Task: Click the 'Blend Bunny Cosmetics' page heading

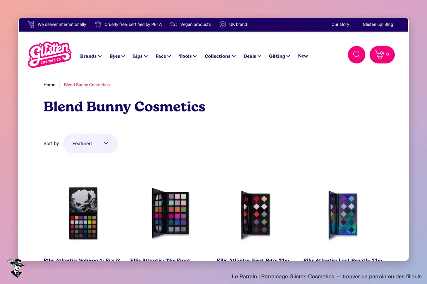Action: (x=125, y=106)
